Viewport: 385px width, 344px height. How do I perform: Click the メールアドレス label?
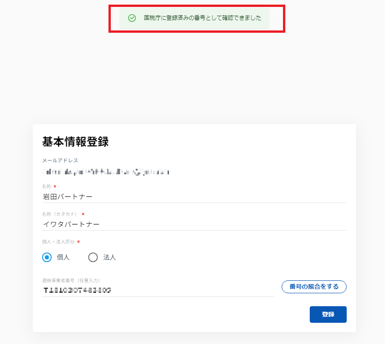pyautogui.click(x=60, y=160)
